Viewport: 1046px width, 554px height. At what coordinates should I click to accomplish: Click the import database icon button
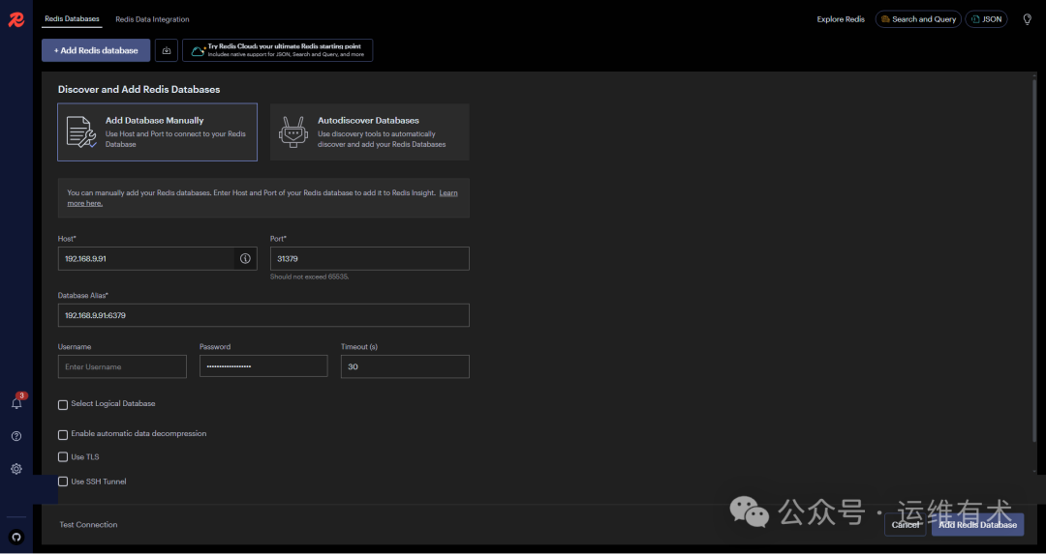pyautogui.click(x=167, y=50)
